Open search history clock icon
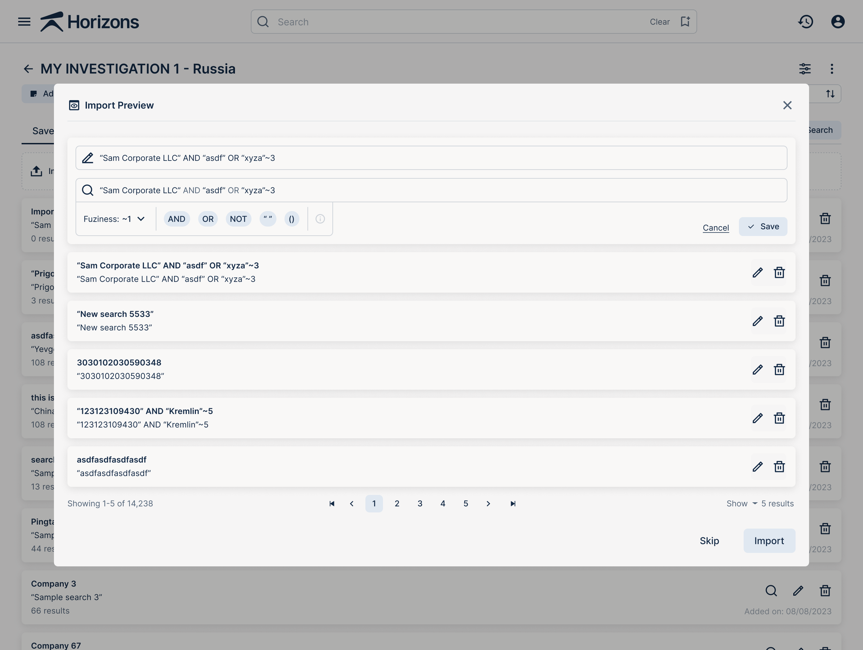Image resolution: width=863 pixels, height=650 pixels. (x=805, y=22)
